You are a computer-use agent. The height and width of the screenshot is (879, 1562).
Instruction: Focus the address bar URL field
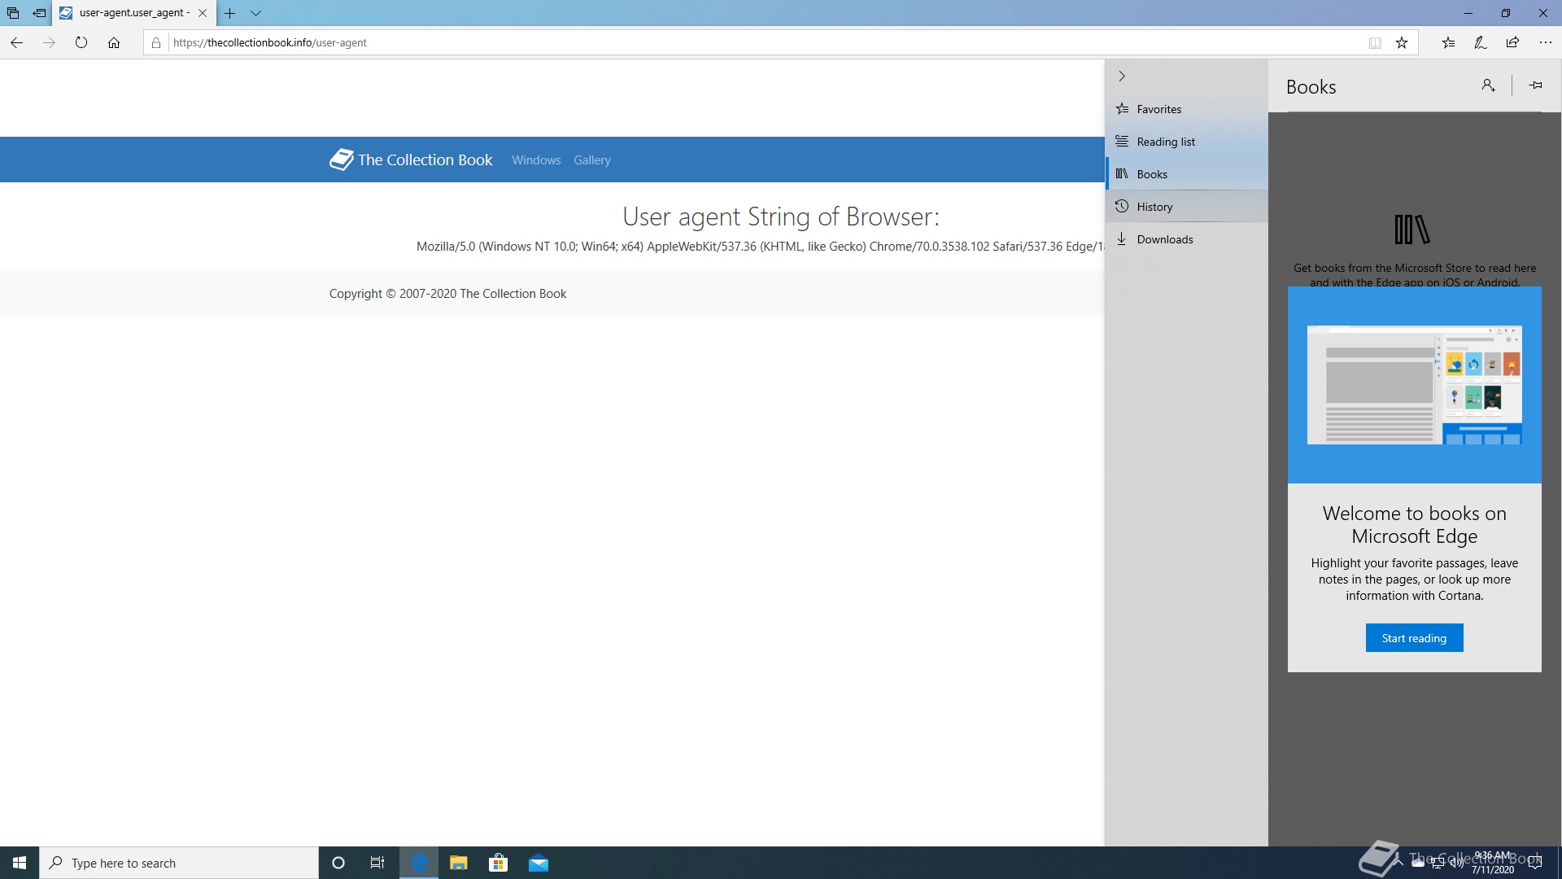[765, 42]
